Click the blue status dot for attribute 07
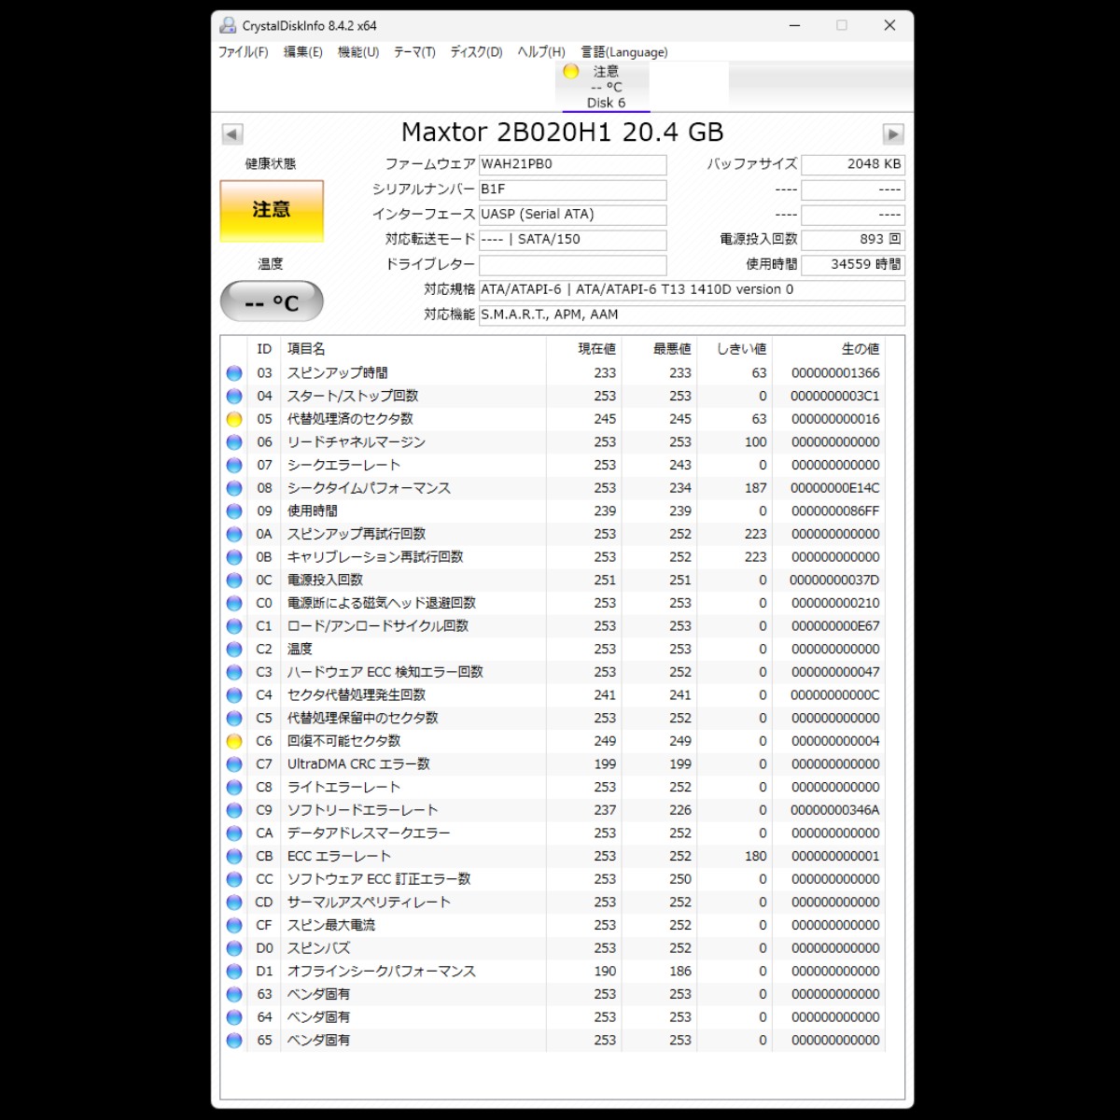The height and width of the screenshot is (1120, 1120). (234, 465)
